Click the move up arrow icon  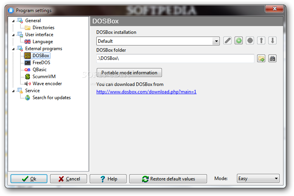point(261,40)
